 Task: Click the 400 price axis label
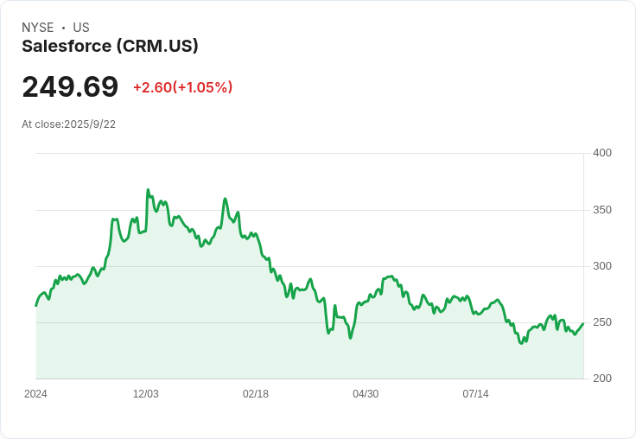coord(602,153)
